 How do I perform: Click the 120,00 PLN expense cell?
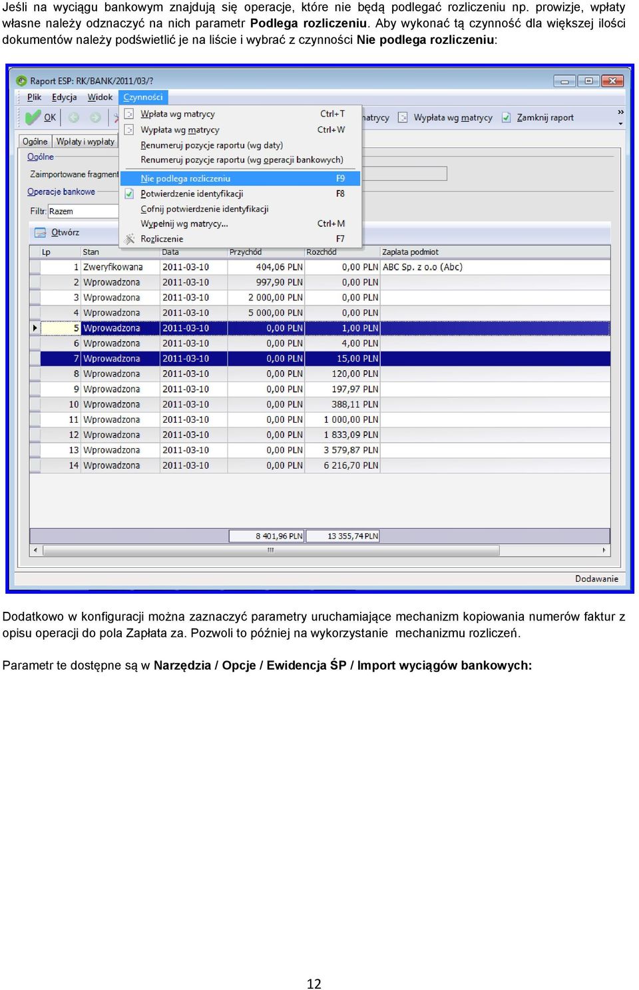(343, 374)
